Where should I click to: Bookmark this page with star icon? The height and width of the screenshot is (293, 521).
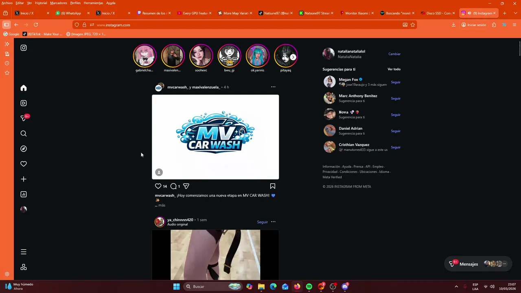pyautogui.click(x=413, y=25)
